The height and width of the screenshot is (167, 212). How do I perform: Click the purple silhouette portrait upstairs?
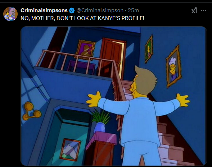click(85, 50)
